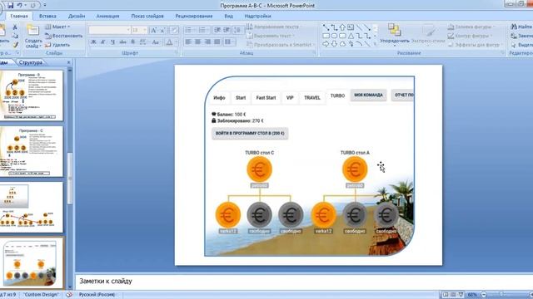The width and height of the screenshot is (533, 299).
Task: Pick the triangle shape in gallery
Action: click(351, 36)
